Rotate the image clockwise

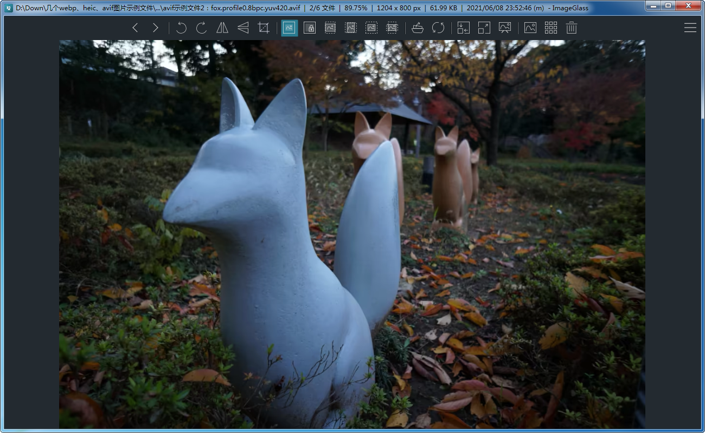coord(202,28)
